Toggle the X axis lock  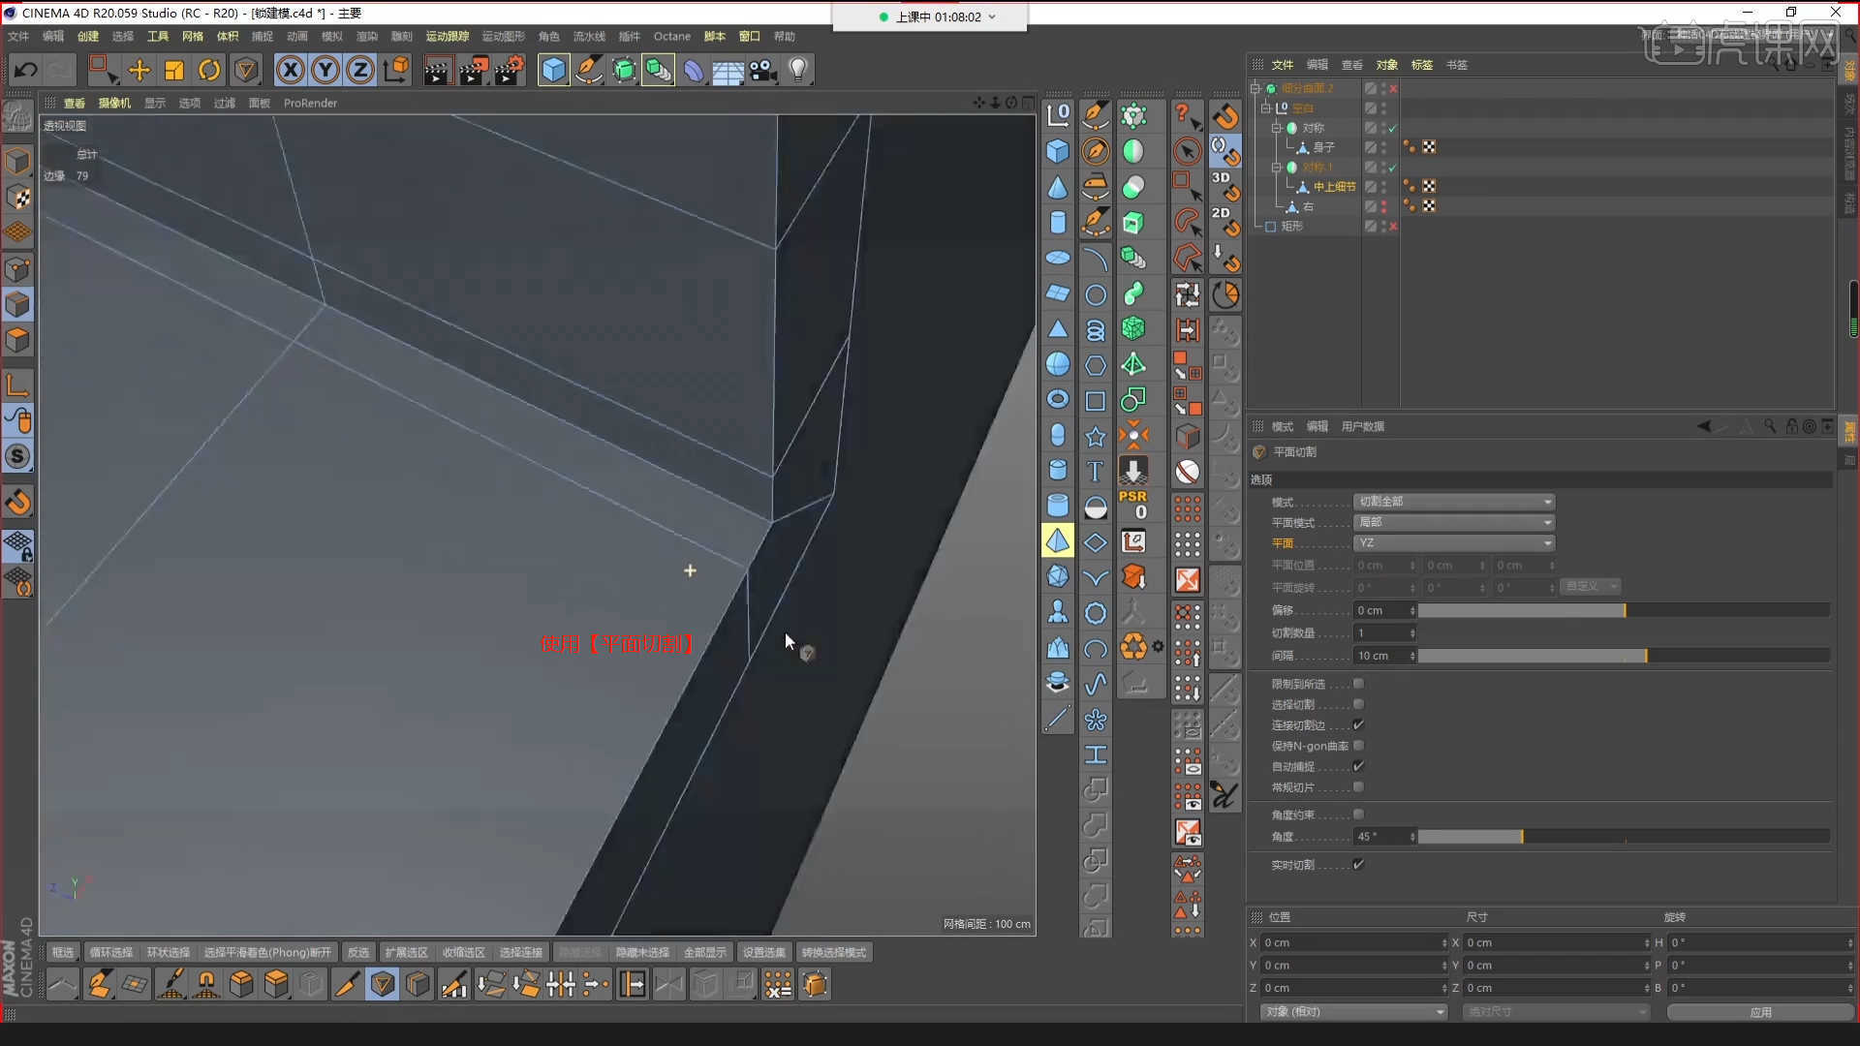pos(291,70)
